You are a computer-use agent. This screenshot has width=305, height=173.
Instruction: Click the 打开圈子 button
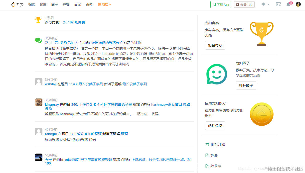click(x=246, y=86)
